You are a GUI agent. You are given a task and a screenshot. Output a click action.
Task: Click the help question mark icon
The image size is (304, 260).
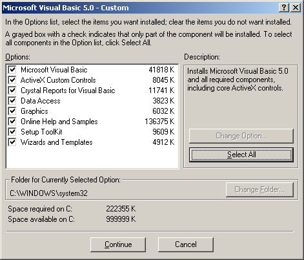pos(284,8)
